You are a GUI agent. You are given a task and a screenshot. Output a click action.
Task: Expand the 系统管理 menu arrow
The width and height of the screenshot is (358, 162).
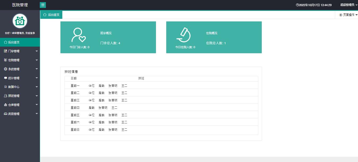(37, 69)
